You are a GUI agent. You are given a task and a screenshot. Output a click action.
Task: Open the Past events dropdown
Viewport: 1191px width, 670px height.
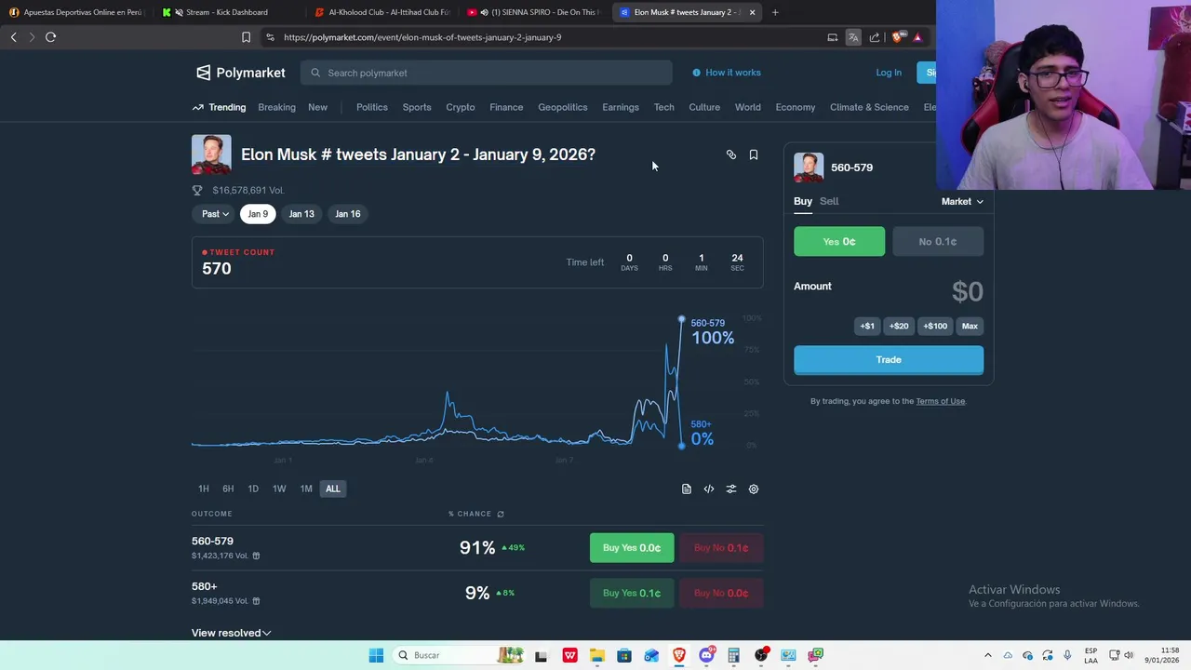coord(215,214)
